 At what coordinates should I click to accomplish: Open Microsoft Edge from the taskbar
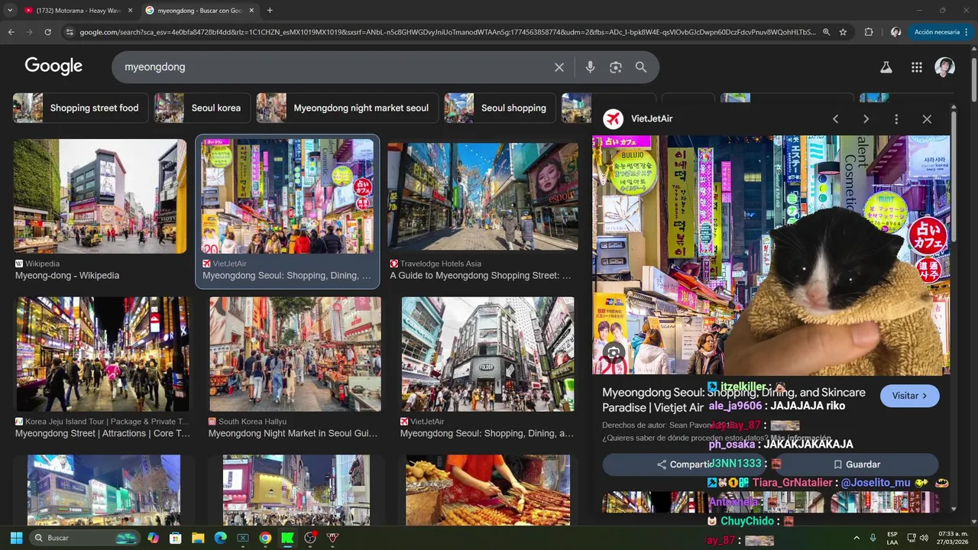pyautogui.click(x=220, y=538)
